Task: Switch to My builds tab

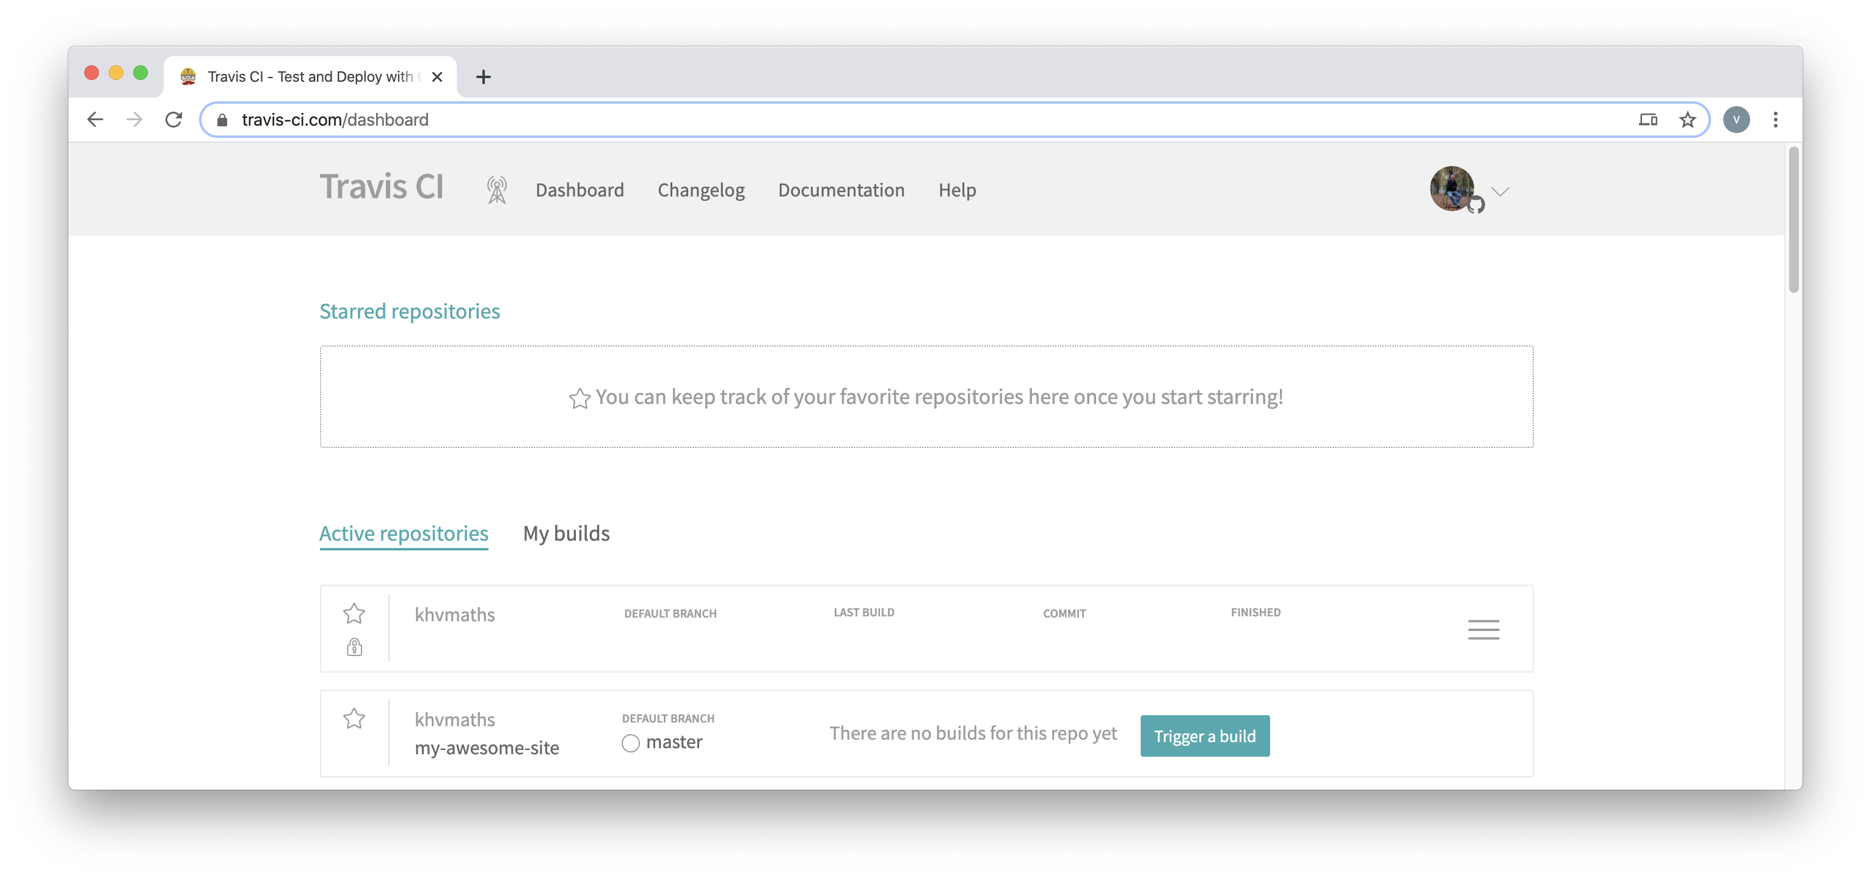Action: tap(566, 533)
